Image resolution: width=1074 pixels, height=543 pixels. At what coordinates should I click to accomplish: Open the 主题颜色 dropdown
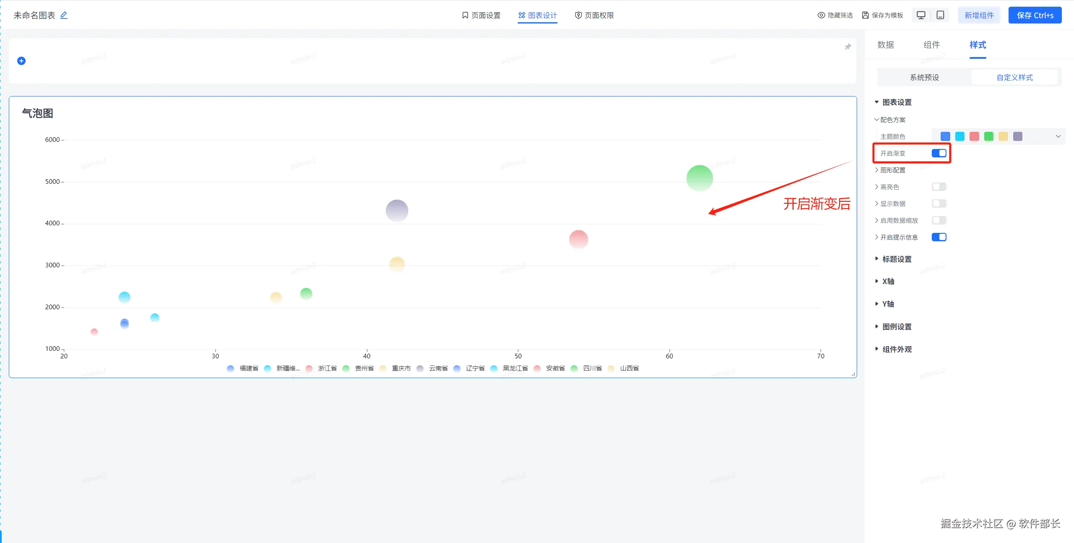(x=1058, y=136)
